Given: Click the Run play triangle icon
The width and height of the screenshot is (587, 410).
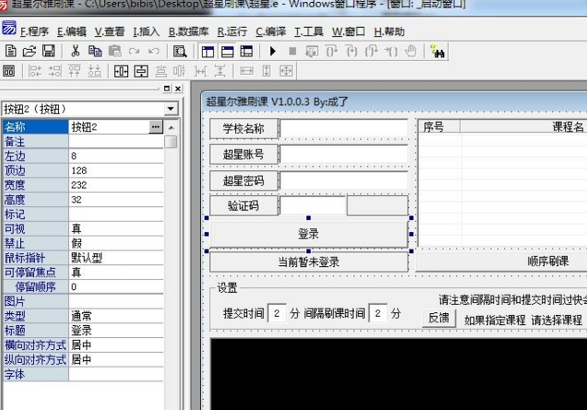Looking at the screenshot, I should 273,51.
